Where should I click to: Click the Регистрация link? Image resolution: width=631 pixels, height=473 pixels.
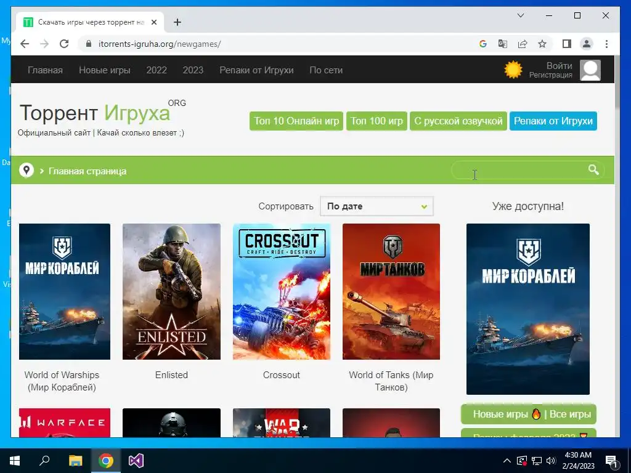coord(550,75)
